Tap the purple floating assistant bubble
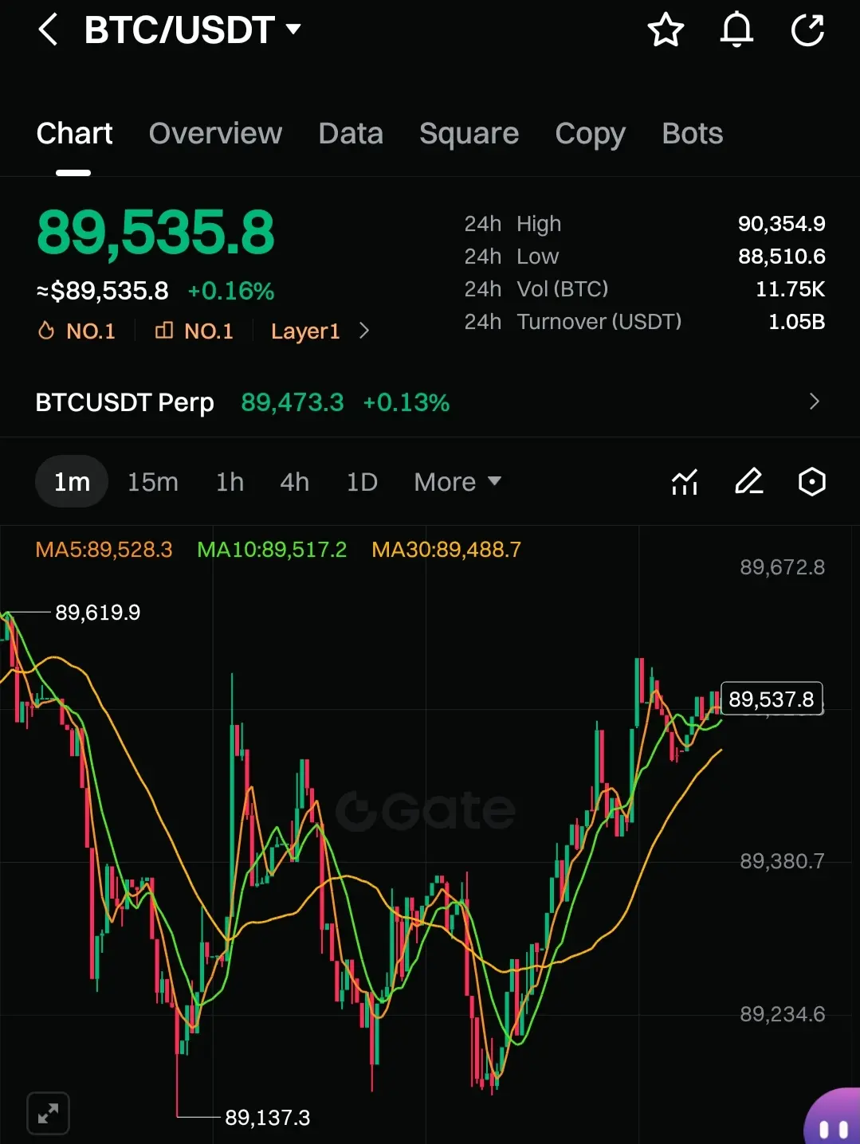The height and width of the screenshot is (1144, 860). click(x=833, y=1117)
